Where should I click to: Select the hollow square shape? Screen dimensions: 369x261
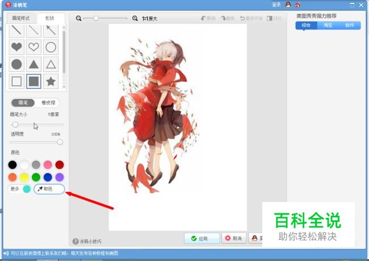tap(16, 81)
